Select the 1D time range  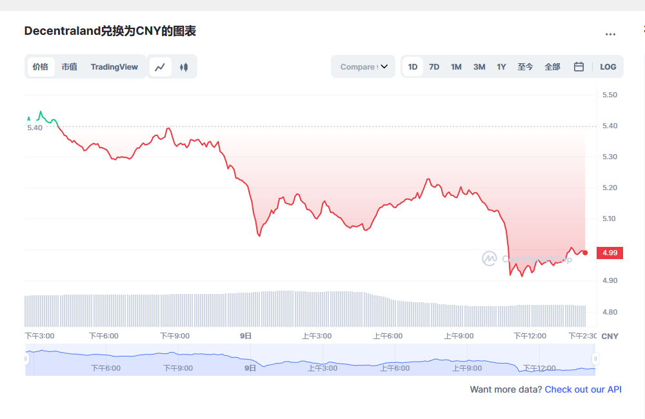pos(413,66)
